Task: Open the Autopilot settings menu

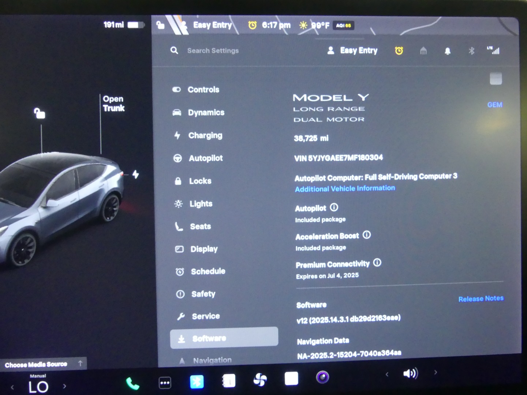Action: tap(205, 158)
